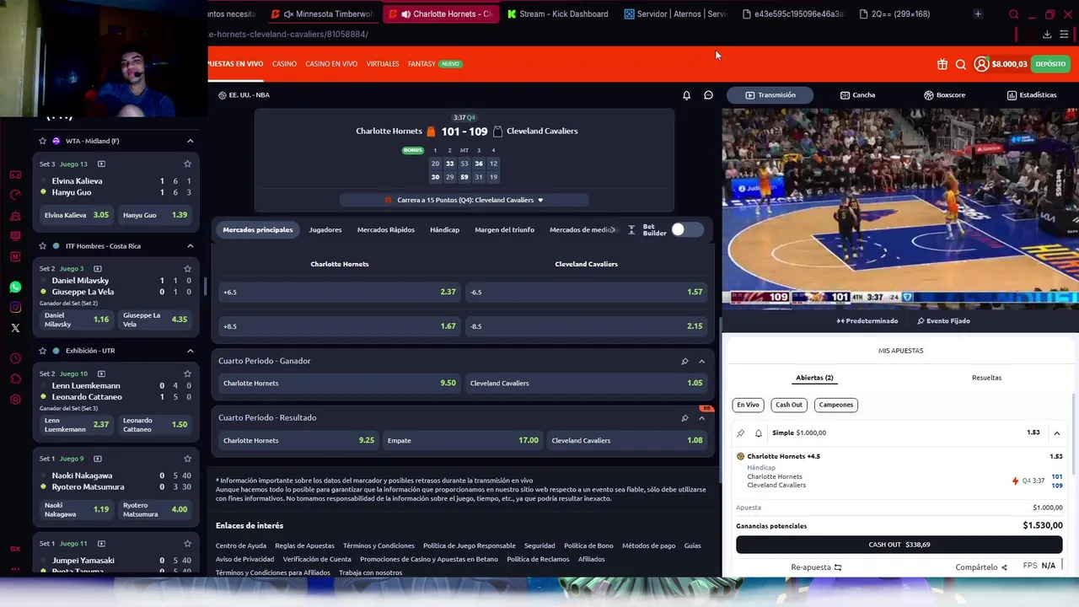Select the Jugadores markets tab
The height and width of the screenshot is (607, 1079).
[325, 229]
